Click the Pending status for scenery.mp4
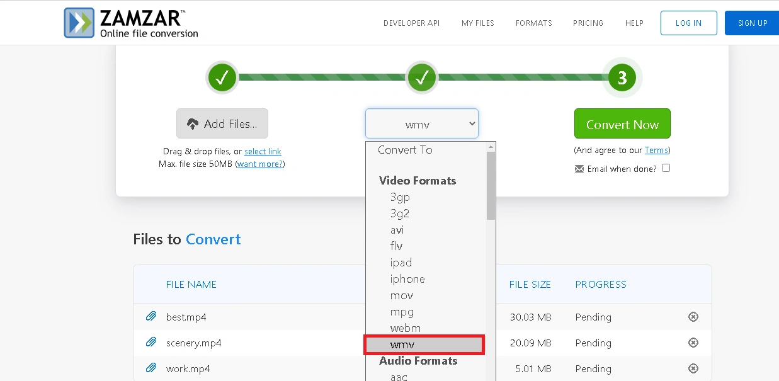Viewport: 779px width, 381px height. click(593, 343)
